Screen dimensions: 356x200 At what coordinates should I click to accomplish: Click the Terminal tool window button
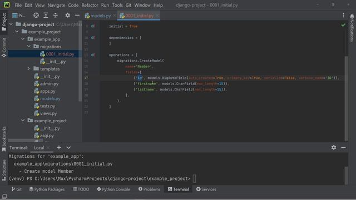pos(178,189)
